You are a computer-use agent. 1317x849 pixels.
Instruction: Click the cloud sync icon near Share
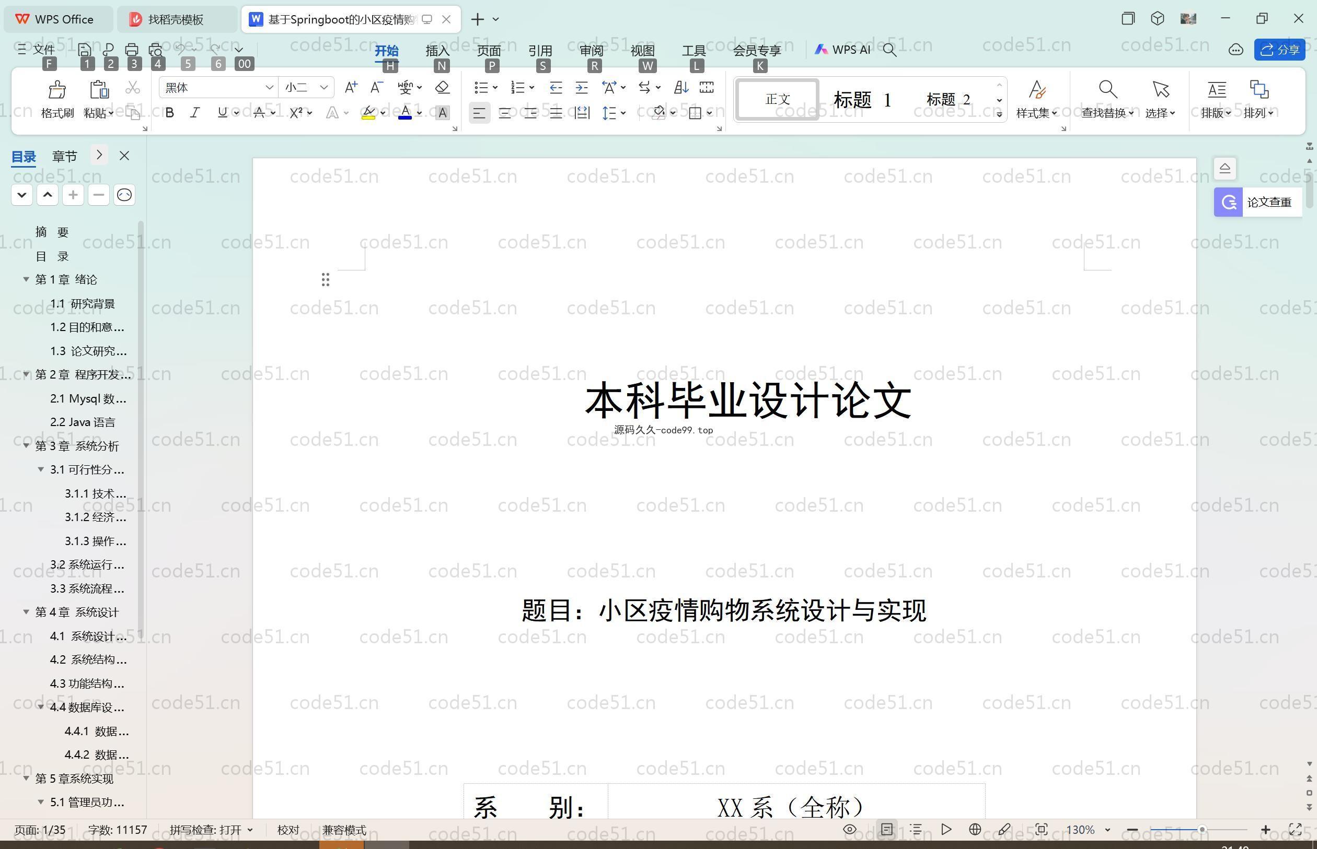pos(1235,50)
